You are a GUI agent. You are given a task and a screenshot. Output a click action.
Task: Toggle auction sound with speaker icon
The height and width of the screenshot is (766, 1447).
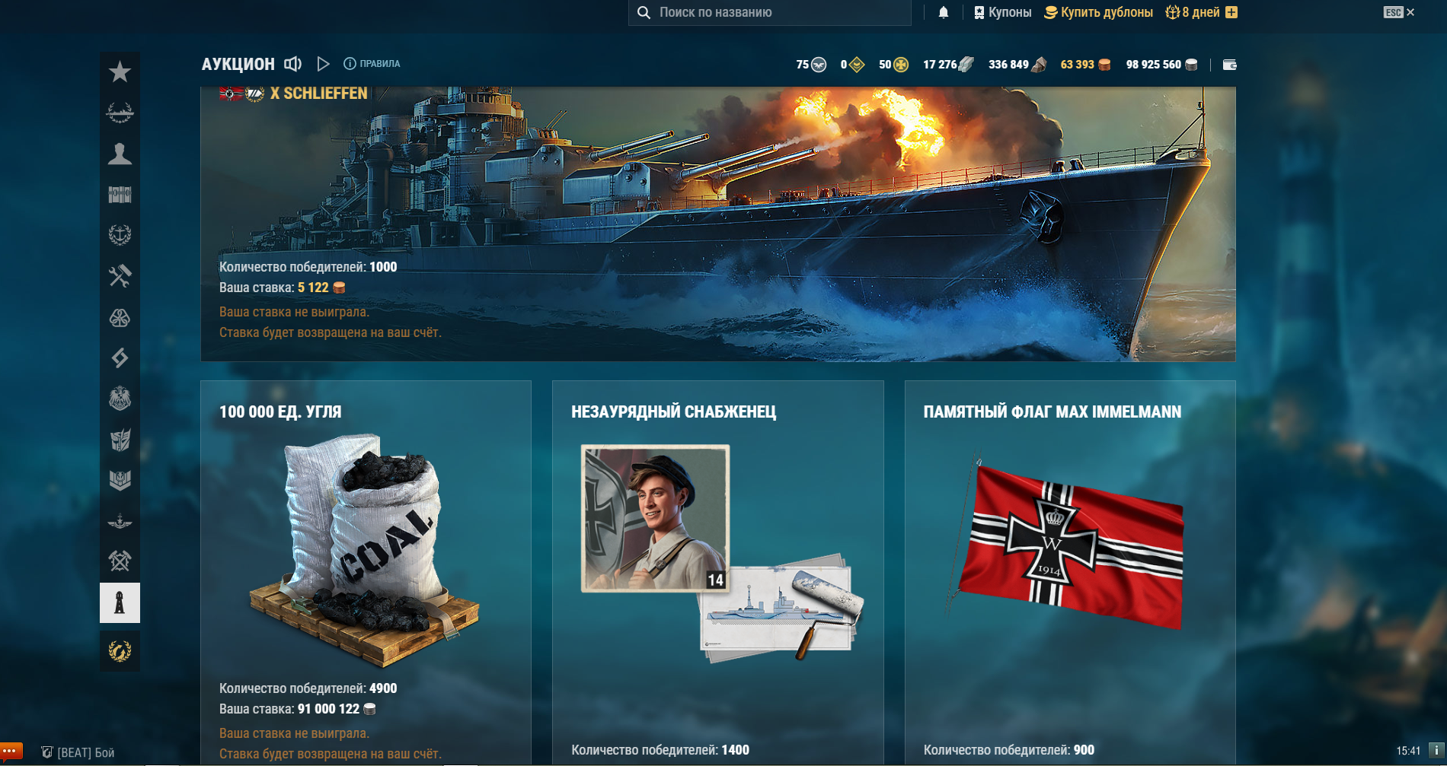pyautogui.click(x=293, y=64)
